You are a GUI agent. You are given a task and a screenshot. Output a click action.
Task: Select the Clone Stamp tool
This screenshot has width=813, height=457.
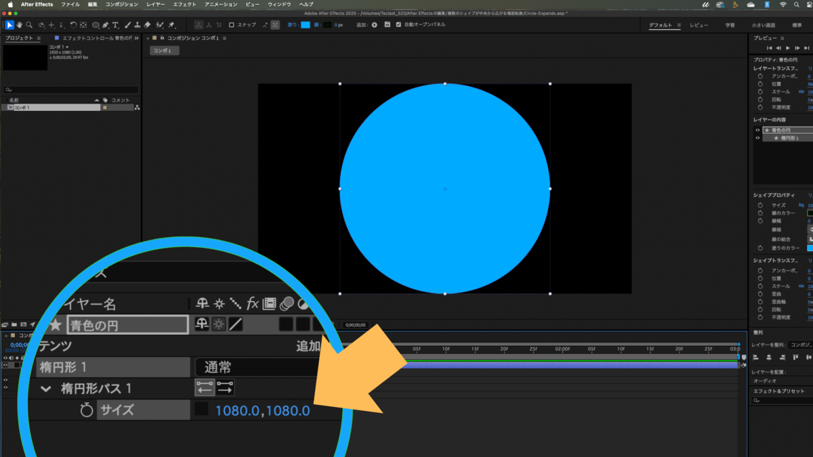138,25
